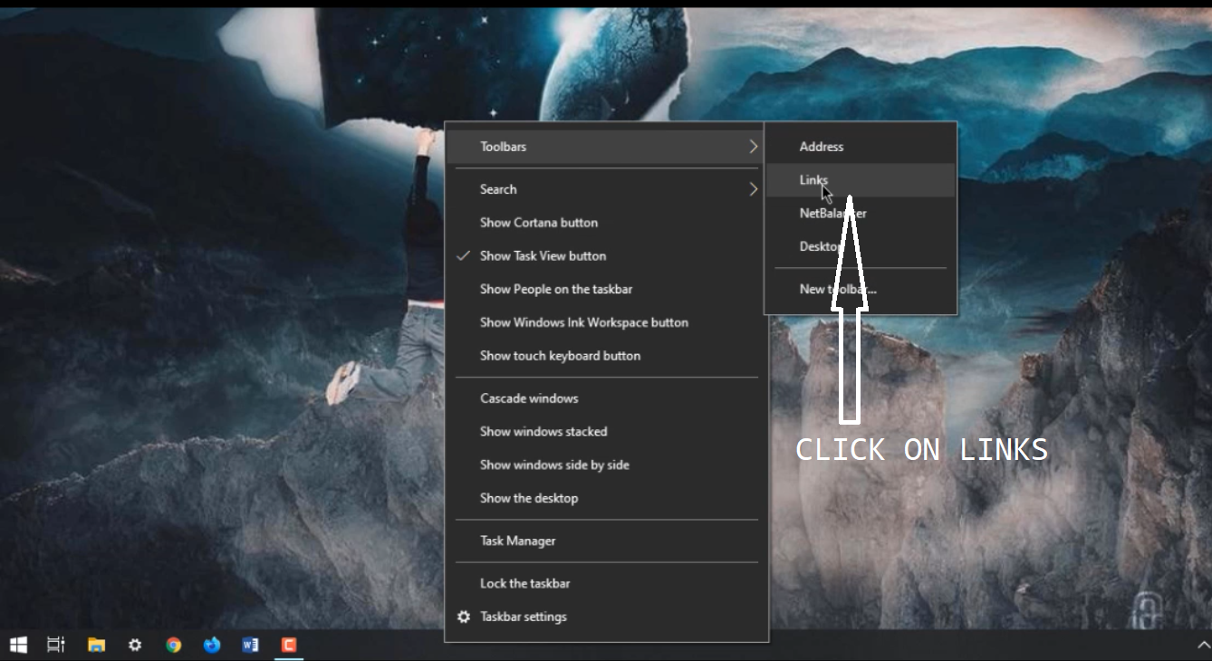Enable Show touch keyboard button
Screen dimensions: 1212x661
click(606, 356)
